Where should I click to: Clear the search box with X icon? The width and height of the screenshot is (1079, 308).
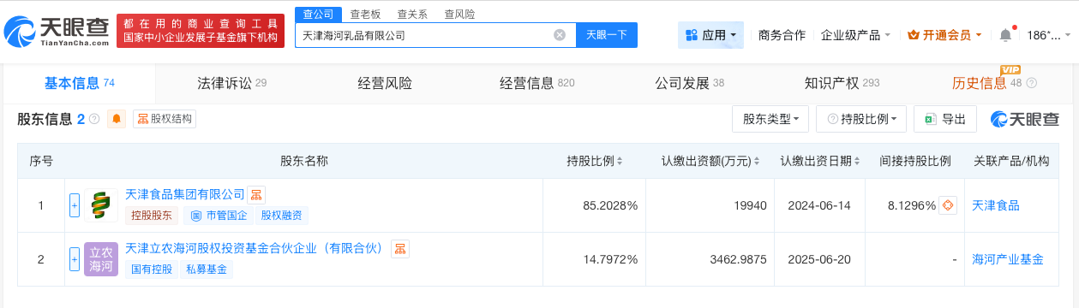pos(560,35)
